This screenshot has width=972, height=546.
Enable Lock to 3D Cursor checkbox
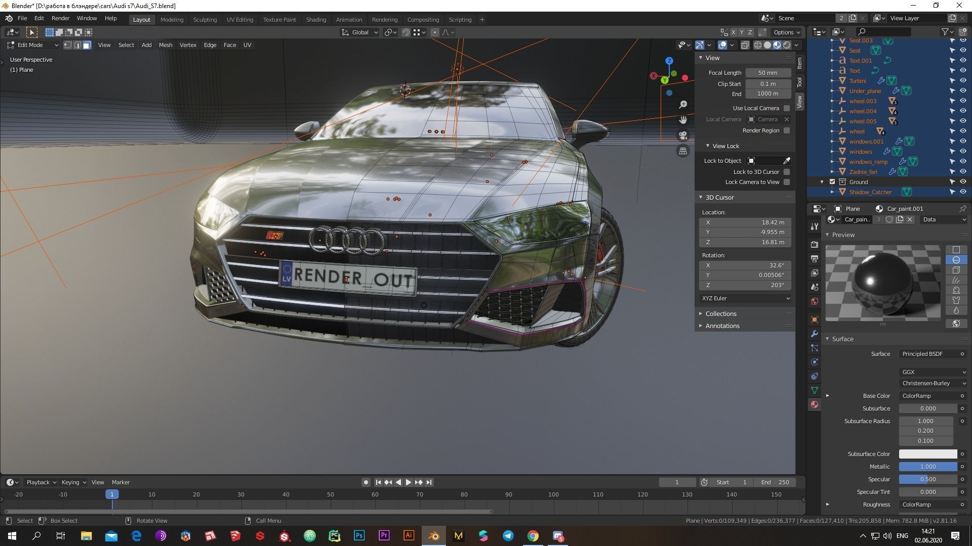click(786, 172)
